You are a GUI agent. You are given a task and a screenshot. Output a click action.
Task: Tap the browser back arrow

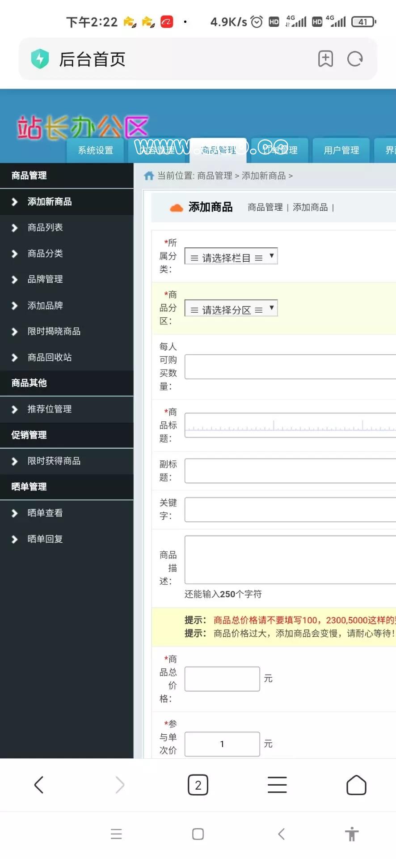(x=39, y=785)
